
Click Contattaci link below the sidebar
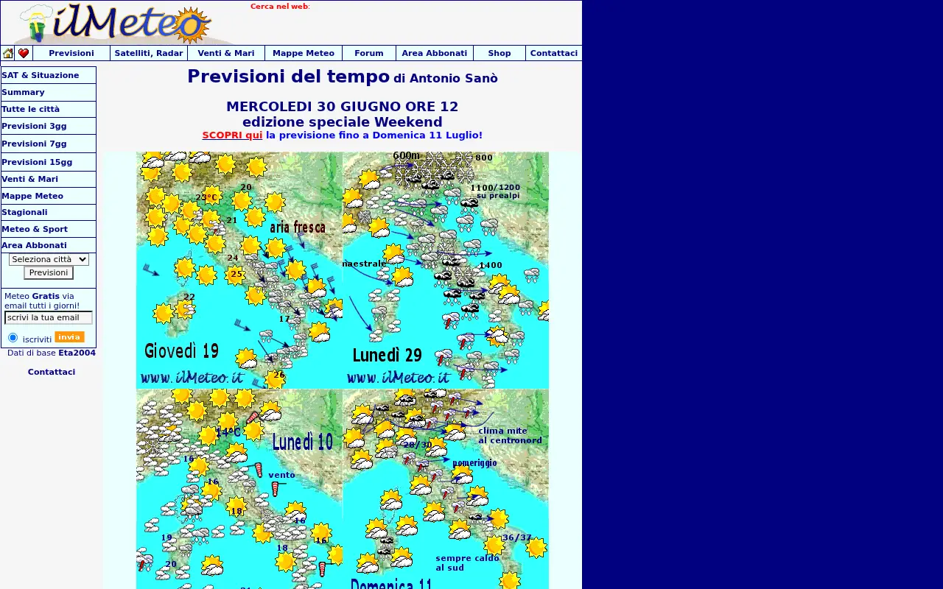52,372
